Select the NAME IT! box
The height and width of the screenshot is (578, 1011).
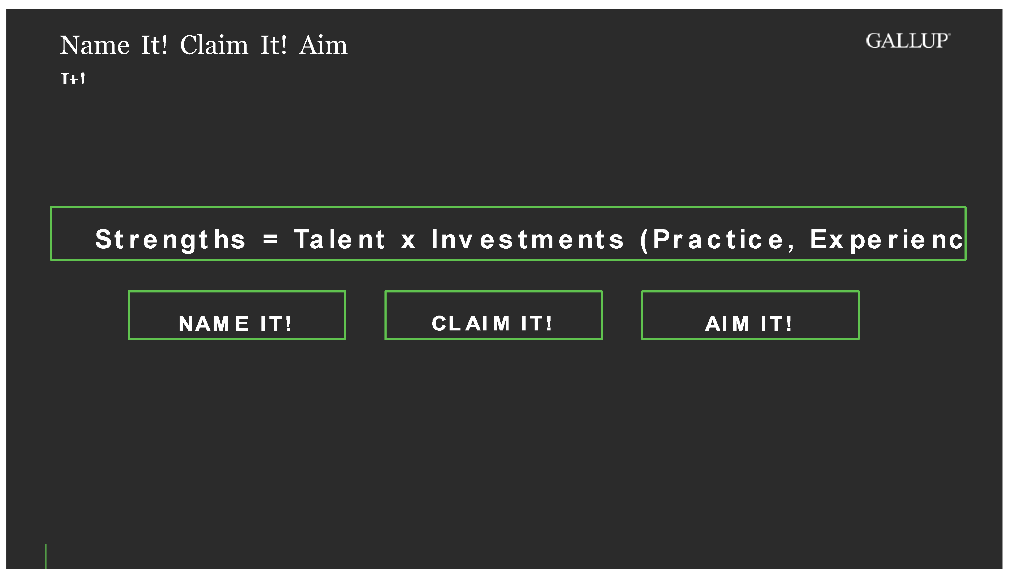click(x=237, y=315)
